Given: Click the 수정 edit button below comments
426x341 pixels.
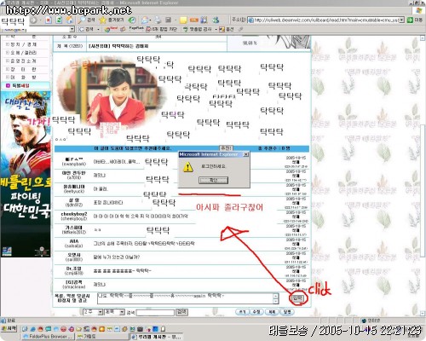Looking at the screenshot, I should (256, 312).
